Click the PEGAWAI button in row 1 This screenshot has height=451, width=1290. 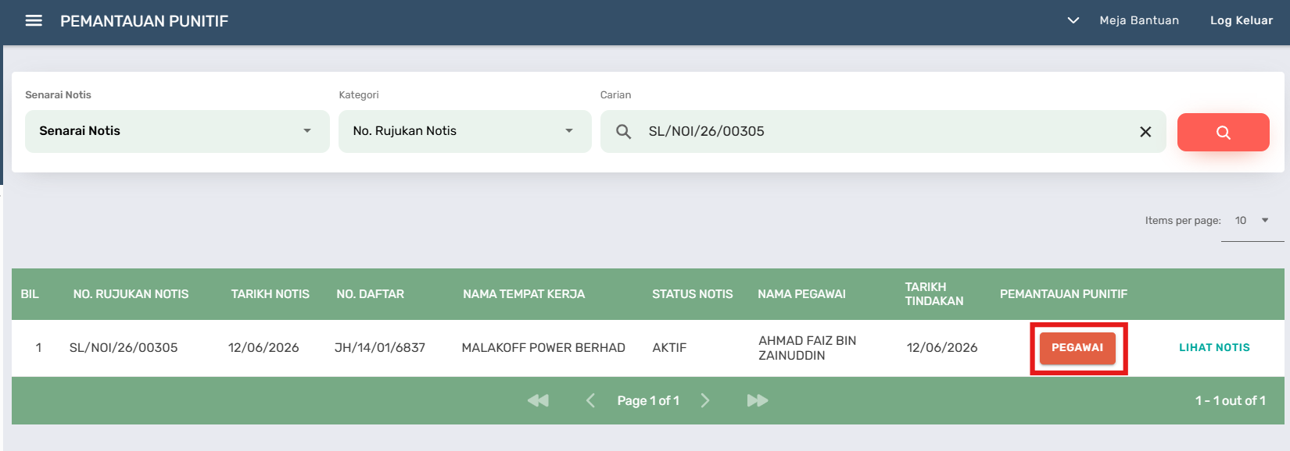pyautogui.click(x=1077, y=348)
